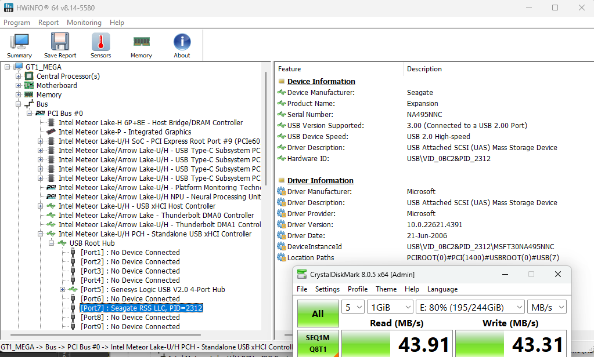
Task: Open the Help menu in HWiNFO
Action: coord(117,23)
